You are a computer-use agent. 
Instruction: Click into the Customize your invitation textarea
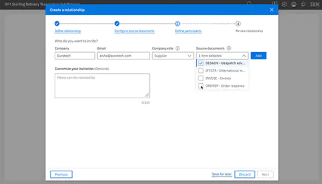coord(102,86)
